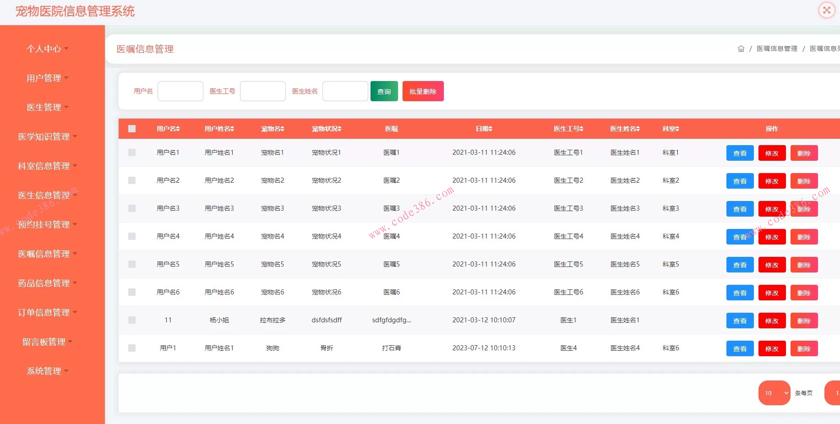Screen dimensions: 840x424
Task: Sort by 医生工号 column sort arrows
Action: coord(581,129)
